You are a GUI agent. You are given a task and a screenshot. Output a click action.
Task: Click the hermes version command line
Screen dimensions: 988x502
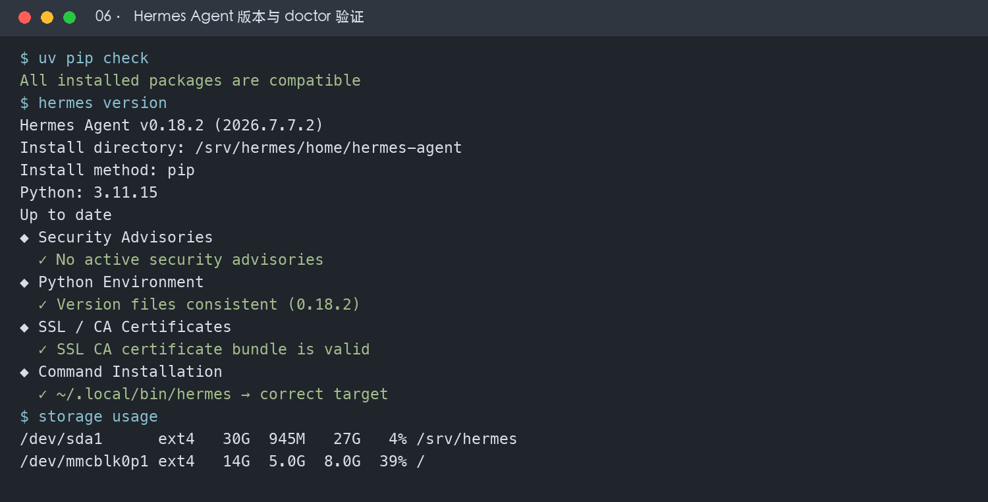(94, 103)
